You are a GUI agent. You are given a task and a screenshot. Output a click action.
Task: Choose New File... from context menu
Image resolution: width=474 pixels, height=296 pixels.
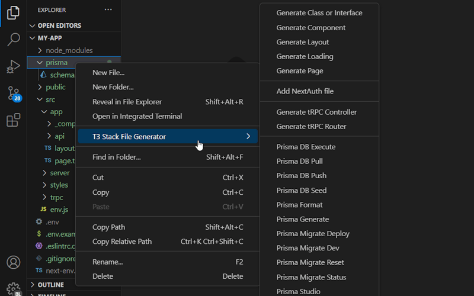click(x=168, y=72)
